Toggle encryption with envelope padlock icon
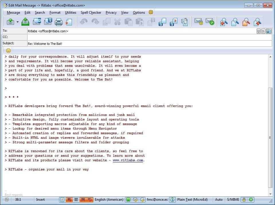 coord(199,22)
